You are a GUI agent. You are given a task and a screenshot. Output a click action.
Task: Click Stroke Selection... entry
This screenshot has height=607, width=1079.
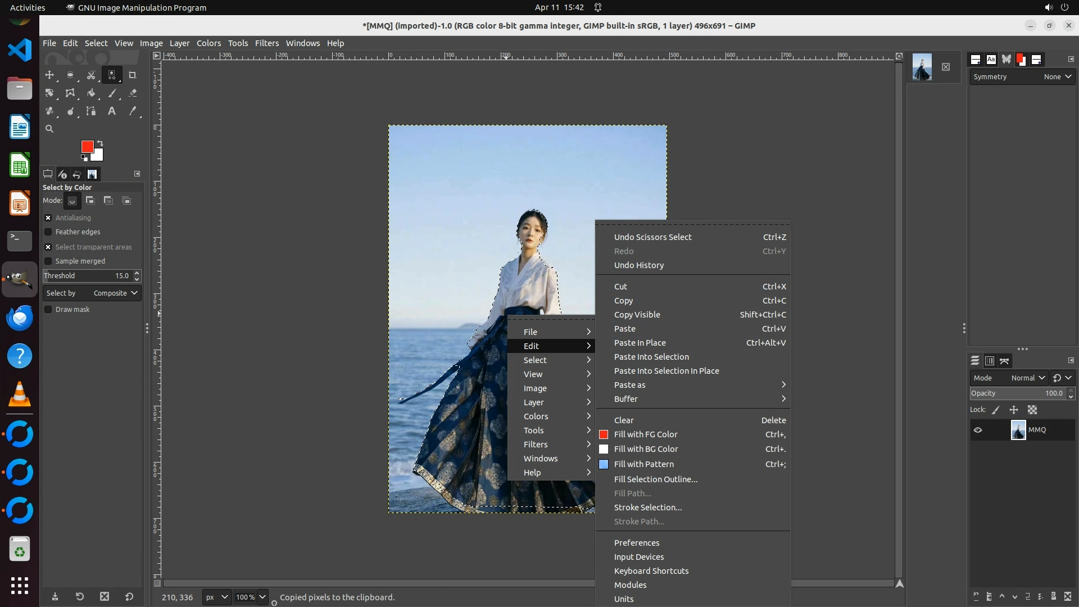[x=647, y=508]
